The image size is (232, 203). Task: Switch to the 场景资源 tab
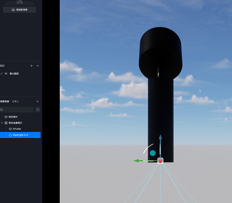4,101
